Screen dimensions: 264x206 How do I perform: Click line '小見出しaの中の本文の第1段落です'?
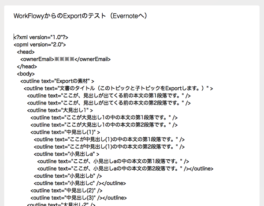(x=113, y=161)
